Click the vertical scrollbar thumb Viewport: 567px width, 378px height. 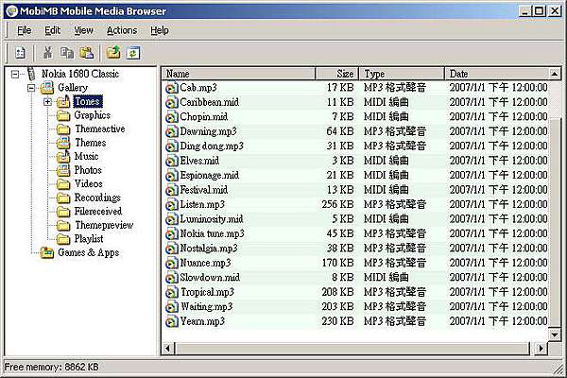click(x=555, y=222)
